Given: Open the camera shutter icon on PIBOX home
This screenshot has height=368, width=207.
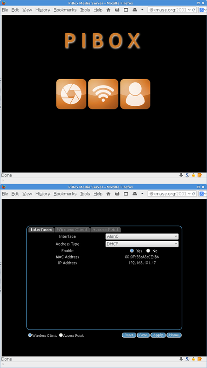Looking at the screenshot, I should click(x=71, y=94).
